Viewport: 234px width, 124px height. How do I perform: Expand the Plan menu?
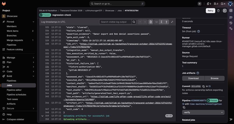tap(33, 62)
